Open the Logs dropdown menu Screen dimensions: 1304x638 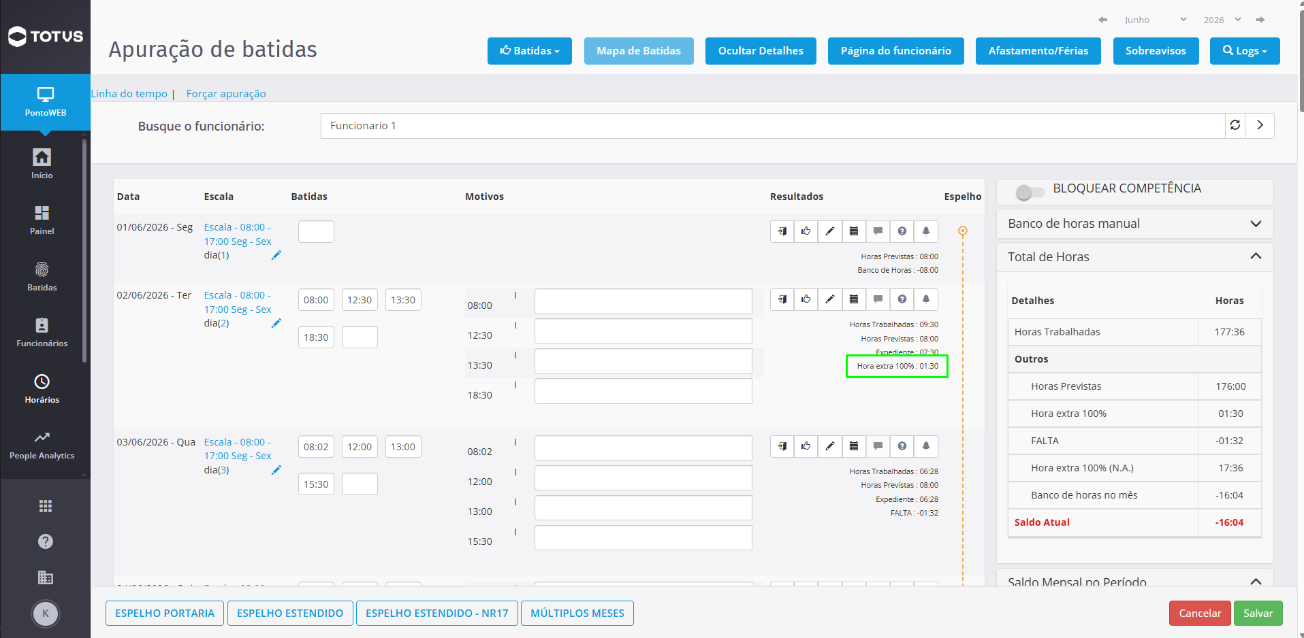[1245, 51]
